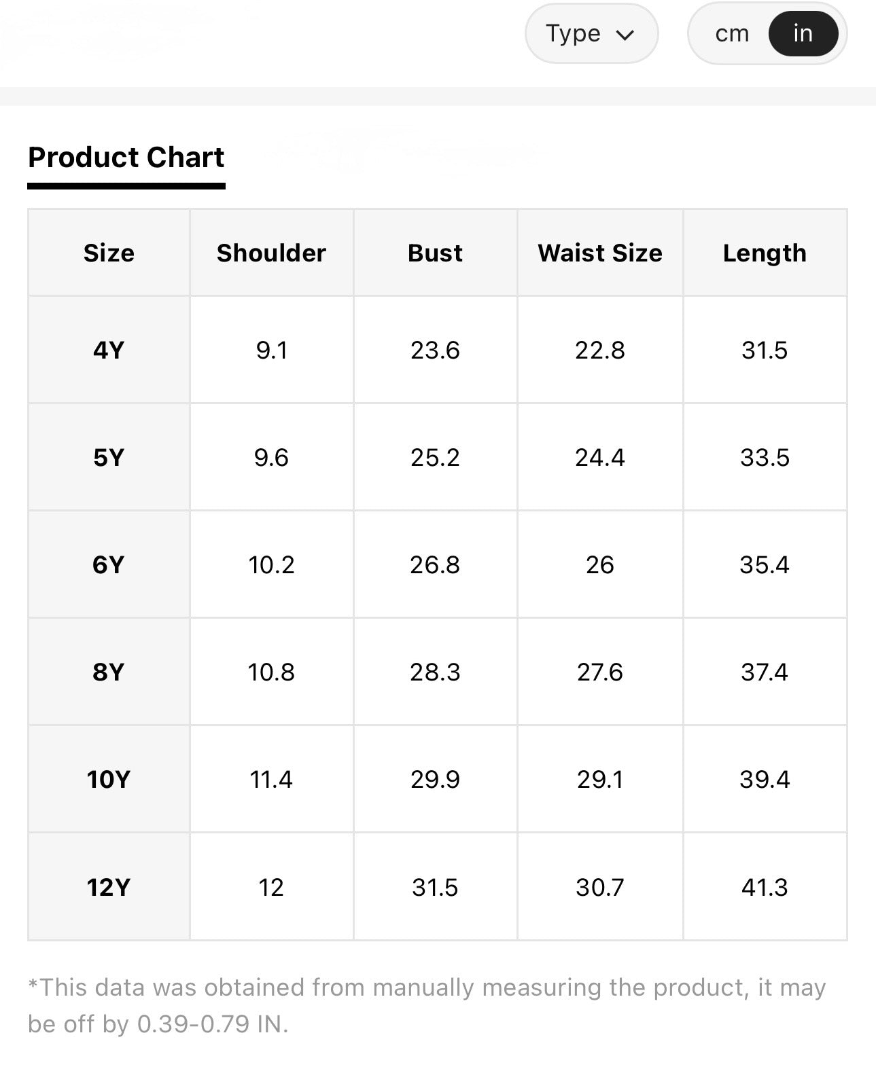876x1067 pixels.
Task: Click the Shoulder column header
Action: 271,253
